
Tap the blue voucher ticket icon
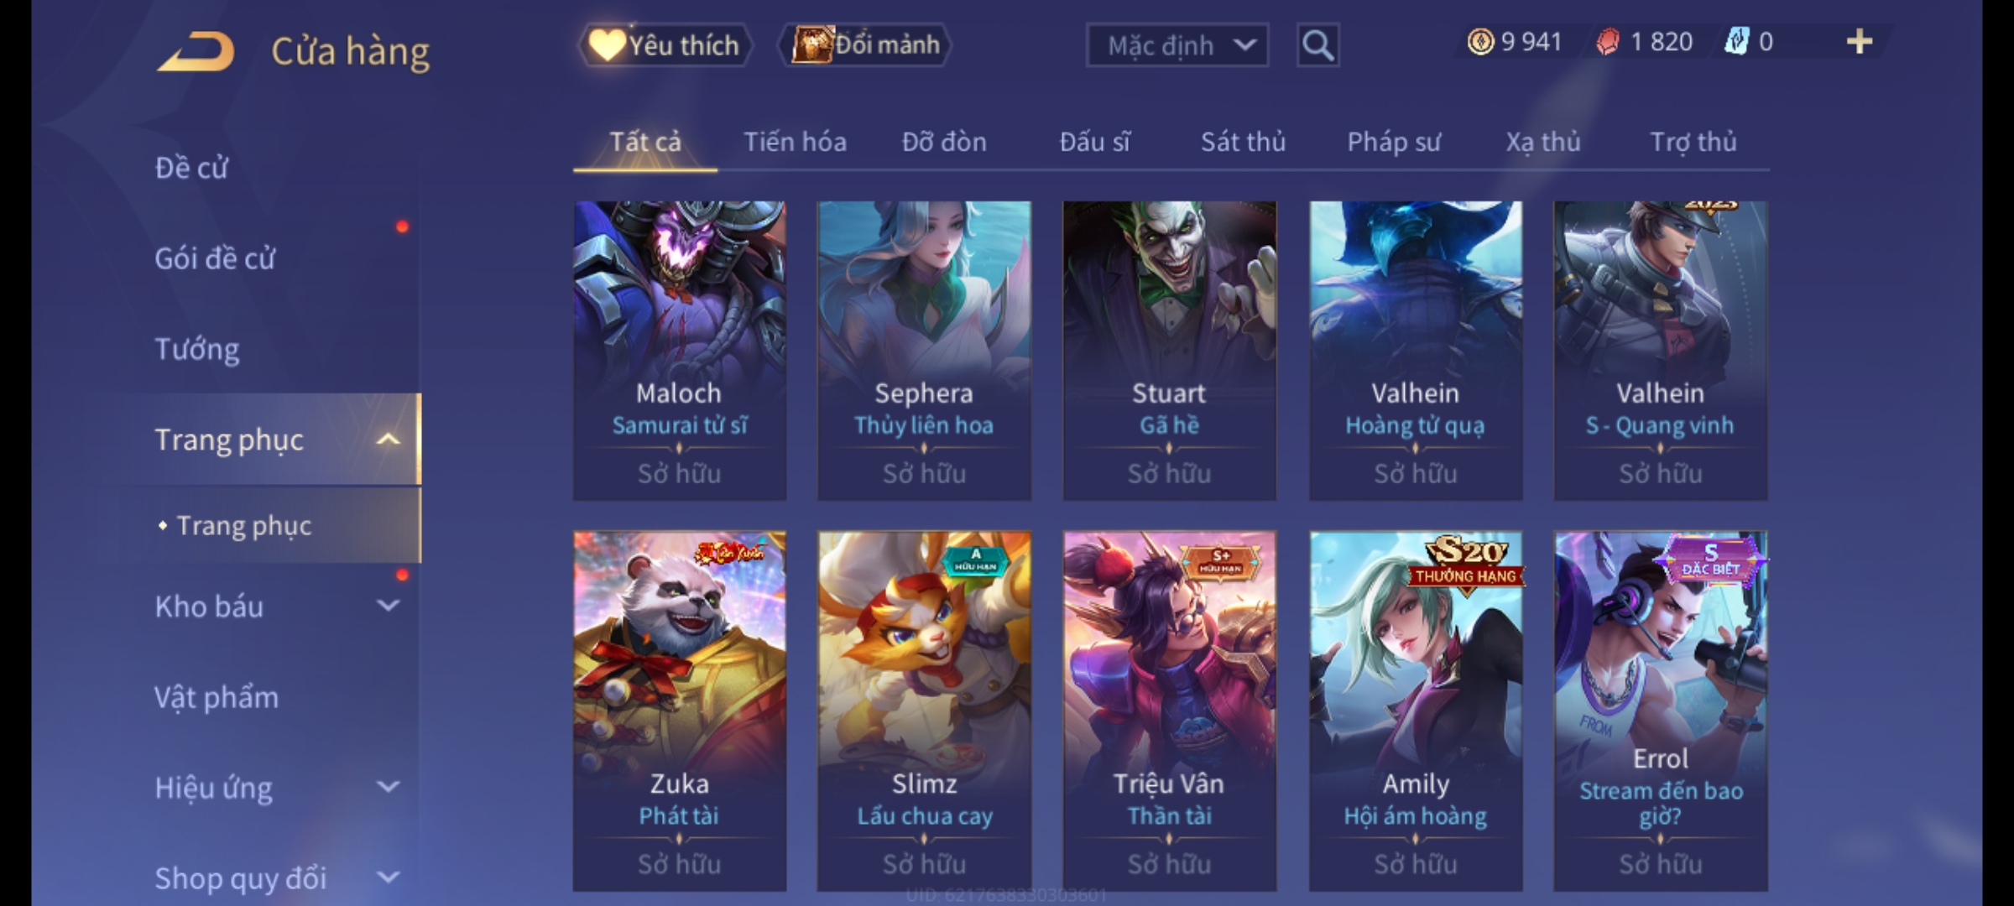point(1735,41)
